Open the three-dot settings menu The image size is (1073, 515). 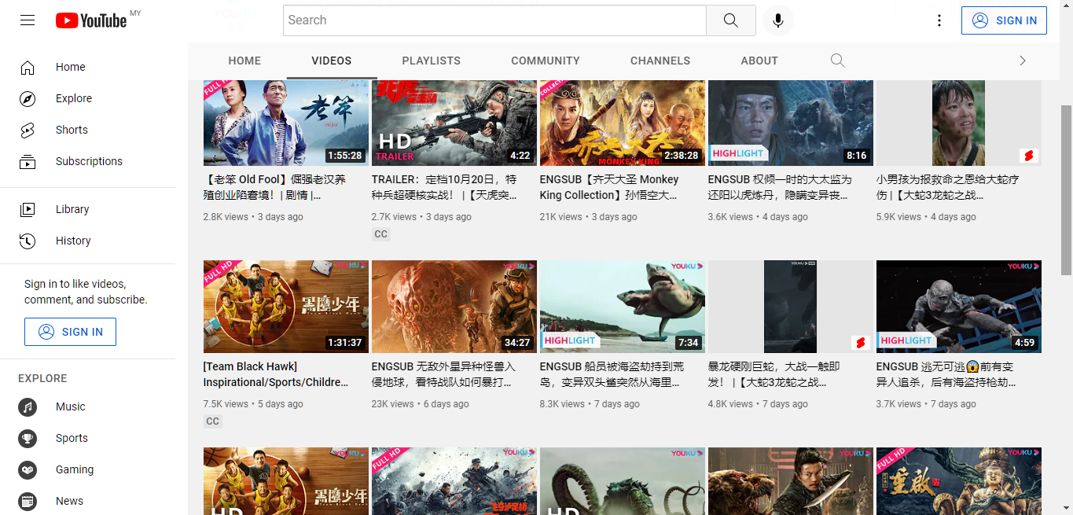[939, 20]
